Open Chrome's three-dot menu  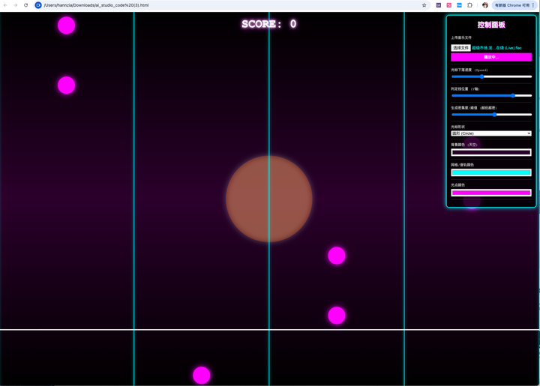coord(534,5)
